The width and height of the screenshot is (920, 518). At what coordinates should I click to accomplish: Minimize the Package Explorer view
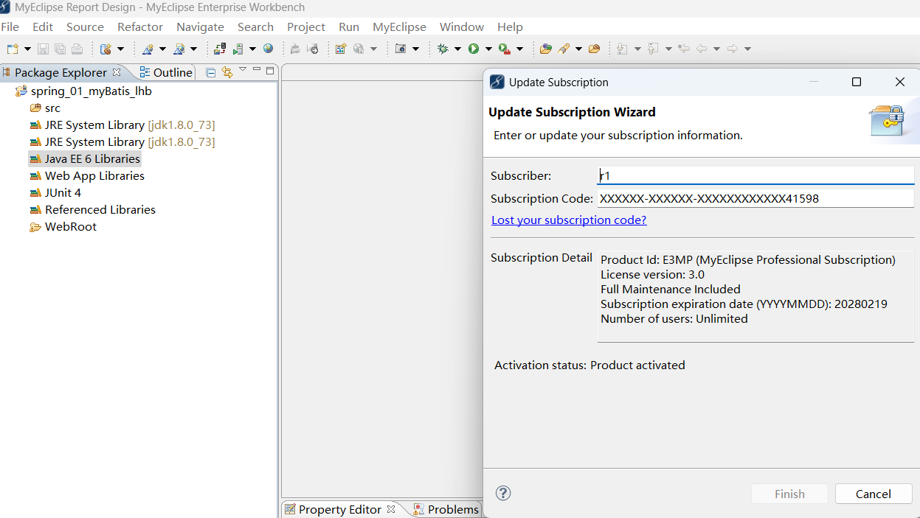coord(257,70)
